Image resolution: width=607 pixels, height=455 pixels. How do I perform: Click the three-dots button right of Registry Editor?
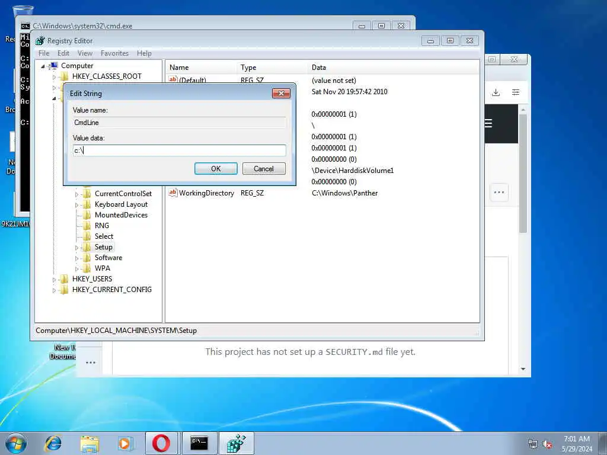coord(499,193)
